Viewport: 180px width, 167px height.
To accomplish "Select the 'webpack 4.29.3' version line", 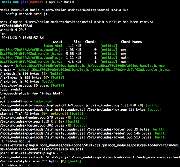I will [13, 30].
